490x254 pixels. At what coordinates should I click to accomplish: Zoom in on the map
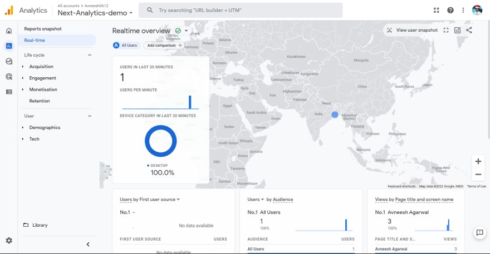coord(478,161)
